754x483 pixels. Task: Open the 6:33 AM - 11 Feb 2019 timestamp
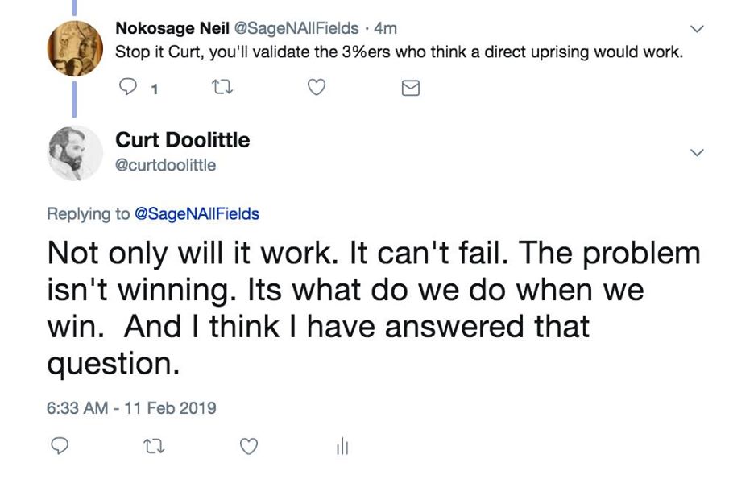(x=131, y=407)
